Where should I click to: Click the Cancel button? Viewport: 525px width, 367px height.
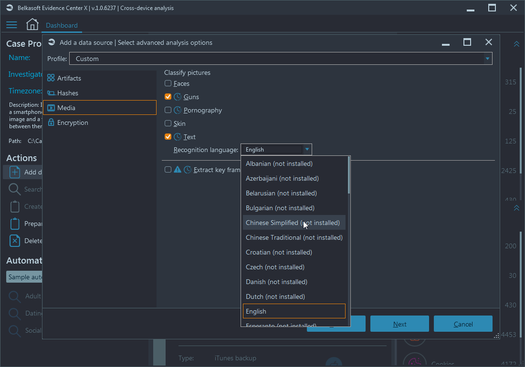(463, 324)
